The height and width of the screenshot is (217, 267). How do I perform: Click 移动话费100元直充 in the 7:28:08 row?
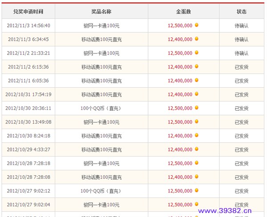pyautogui.click(x=101, y=177)
